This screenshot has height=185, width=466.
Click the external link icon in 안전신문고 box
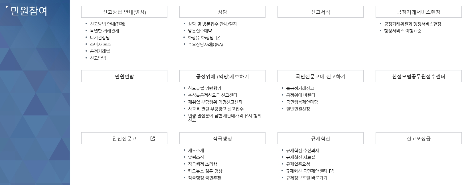153,138
